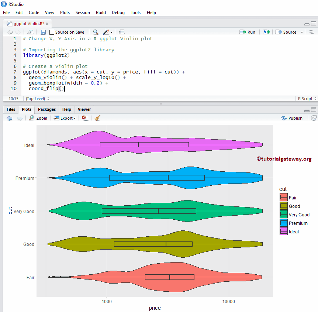Switch to the Files tab
Viewport: 318px width, 312px height.
coord(11,109)
